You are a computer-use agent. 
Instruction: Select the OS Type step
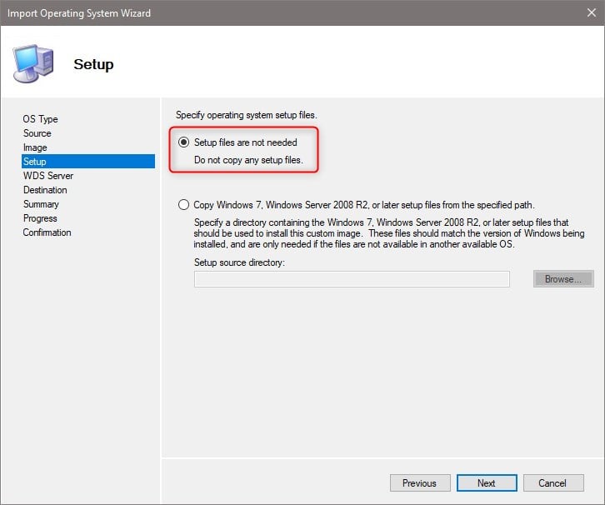click(40, 119)
